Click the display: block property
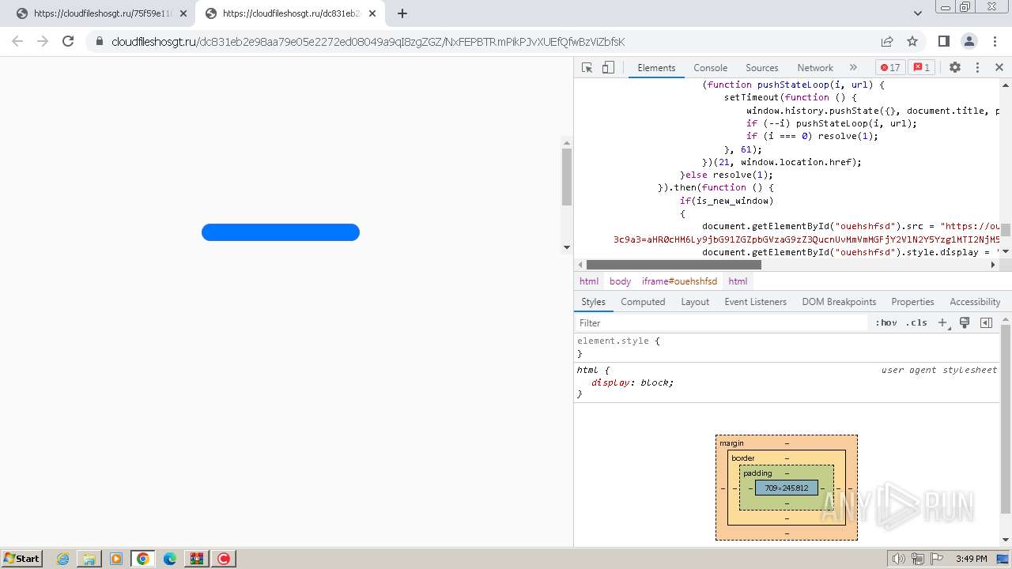Viewport: 1012px width, 569px height. coord(632,382)
